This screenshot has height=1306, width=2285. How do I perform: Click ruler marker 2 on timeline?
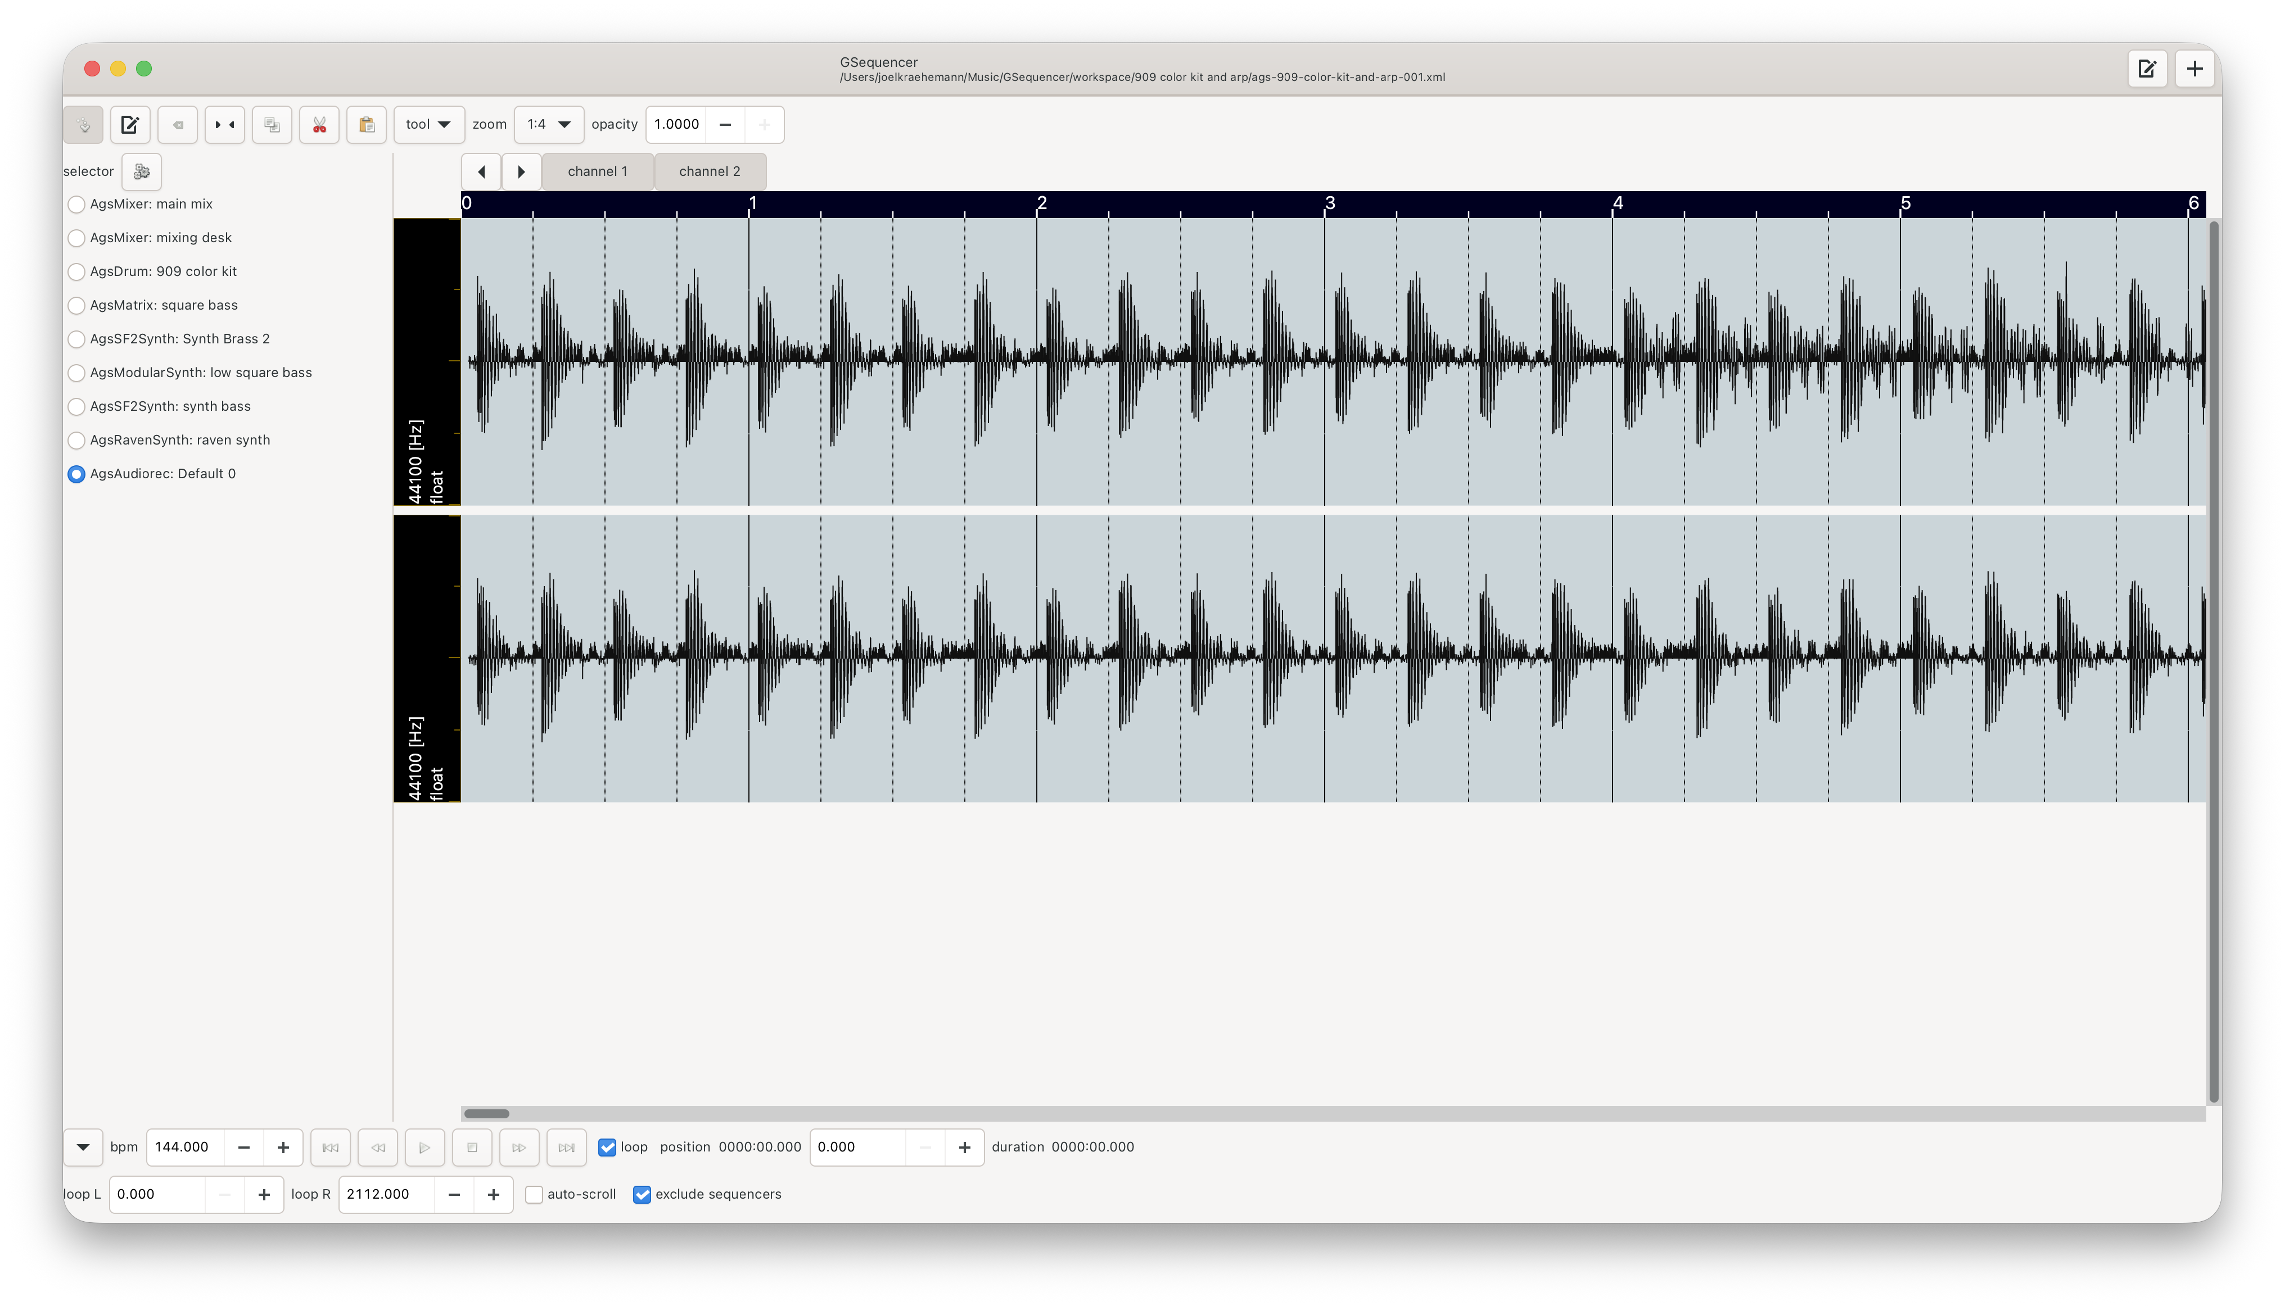1041,203
